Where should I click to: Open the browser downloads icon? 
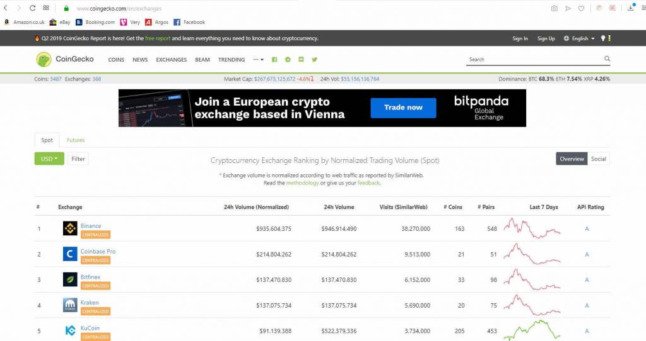631,8
